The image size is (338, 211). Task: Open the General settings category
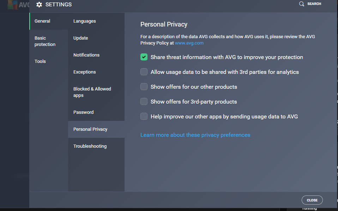42,21
